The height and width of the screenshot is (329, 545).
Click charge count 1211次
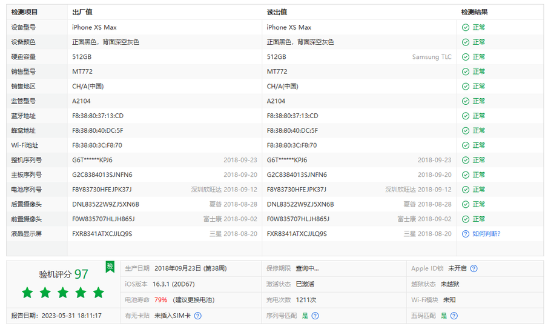[x=306, y=300]
